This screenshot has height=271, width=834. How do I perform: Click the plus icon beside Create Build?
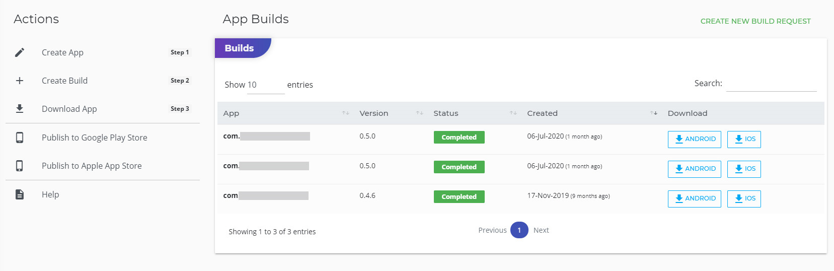tap(20, 81)
